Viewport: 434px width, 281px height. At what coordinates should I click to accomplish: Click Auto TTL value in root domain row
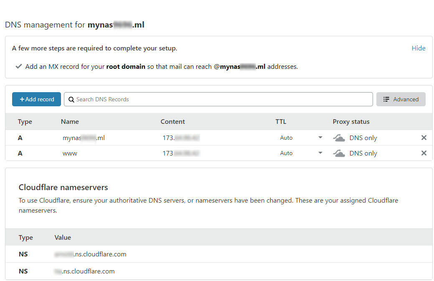pos(286,138)
